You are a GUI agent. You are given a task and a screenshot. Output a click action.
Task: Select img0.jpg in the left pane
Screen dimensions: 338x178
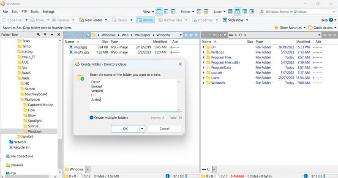pyautogui.click(x=80, y=47)
